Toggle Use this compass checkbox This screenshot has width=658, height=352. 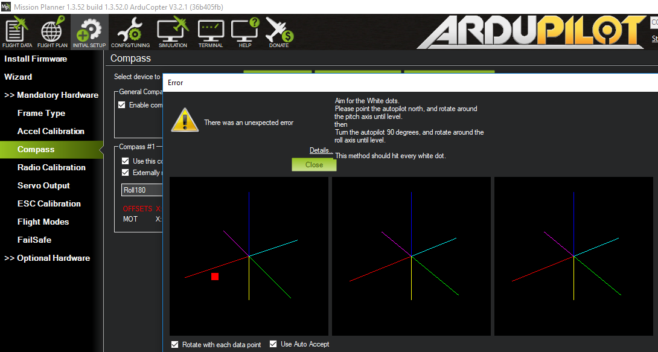pyautogui.click(x=125, y=161)
